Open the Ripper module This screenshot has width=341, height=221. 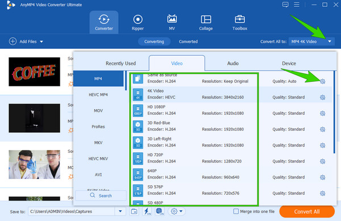click(138, 22)
